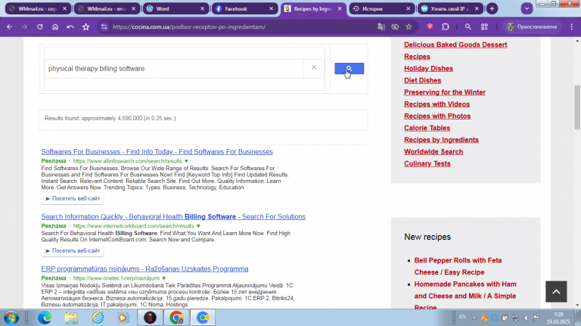Open Delicious Baked Goods Dessert link

click(x=455, y=45)
